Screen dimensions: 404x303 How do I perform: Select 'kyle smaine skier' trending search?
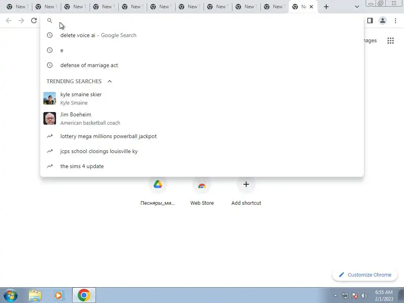pyautogui.click(x=202, y=98)
